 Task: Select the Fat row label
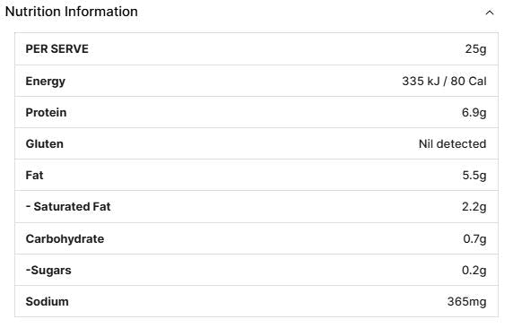(34, 176)
